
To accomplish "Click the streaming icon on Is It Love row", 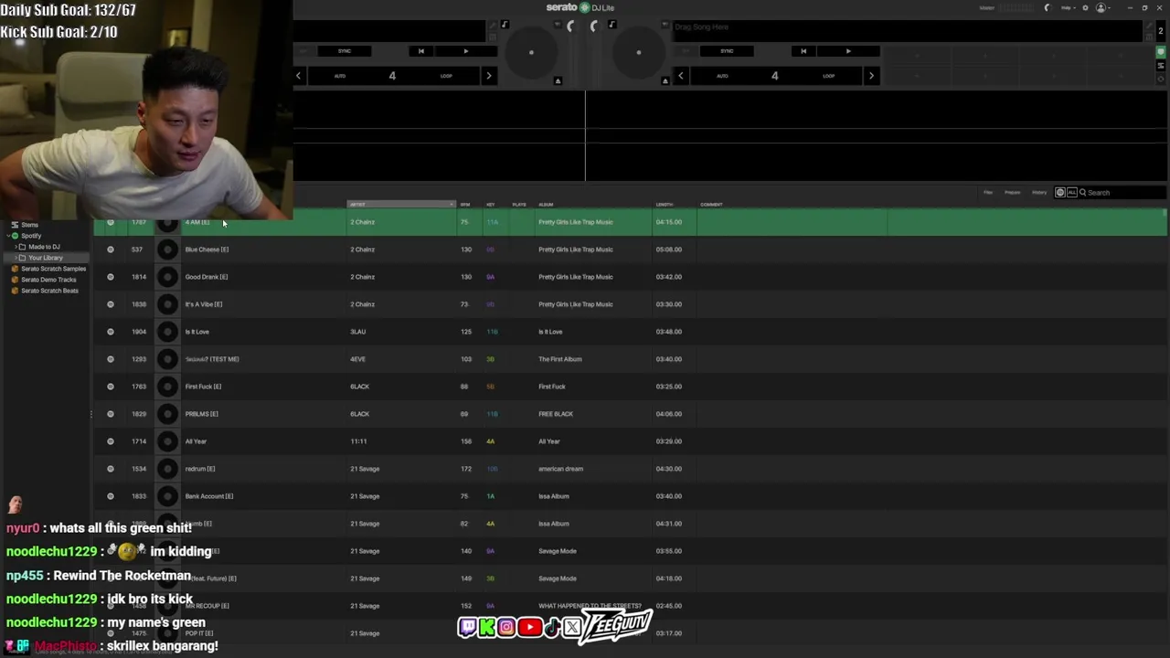I will coord(111,332).
